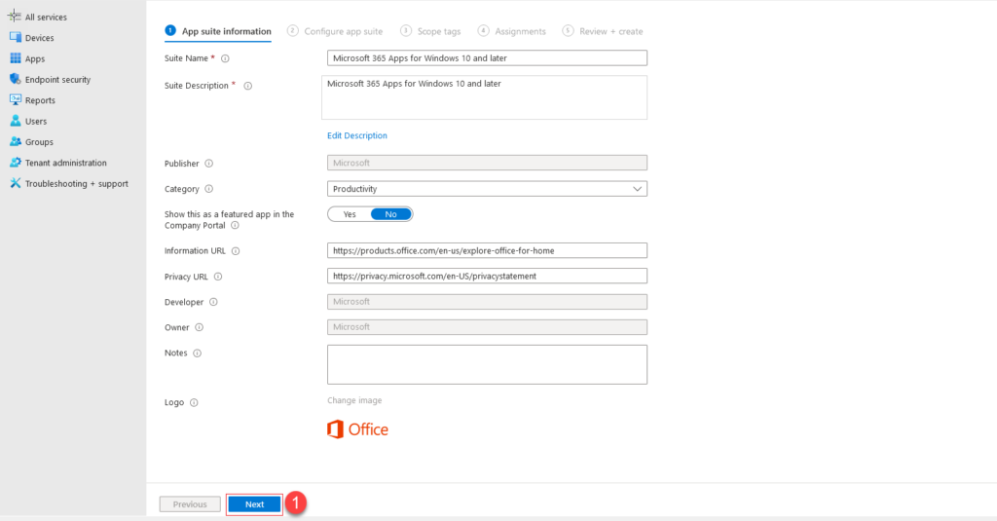997x521 pixels.
Task: Click info icon next to Privacy URL
Action: tap(218, 277)
